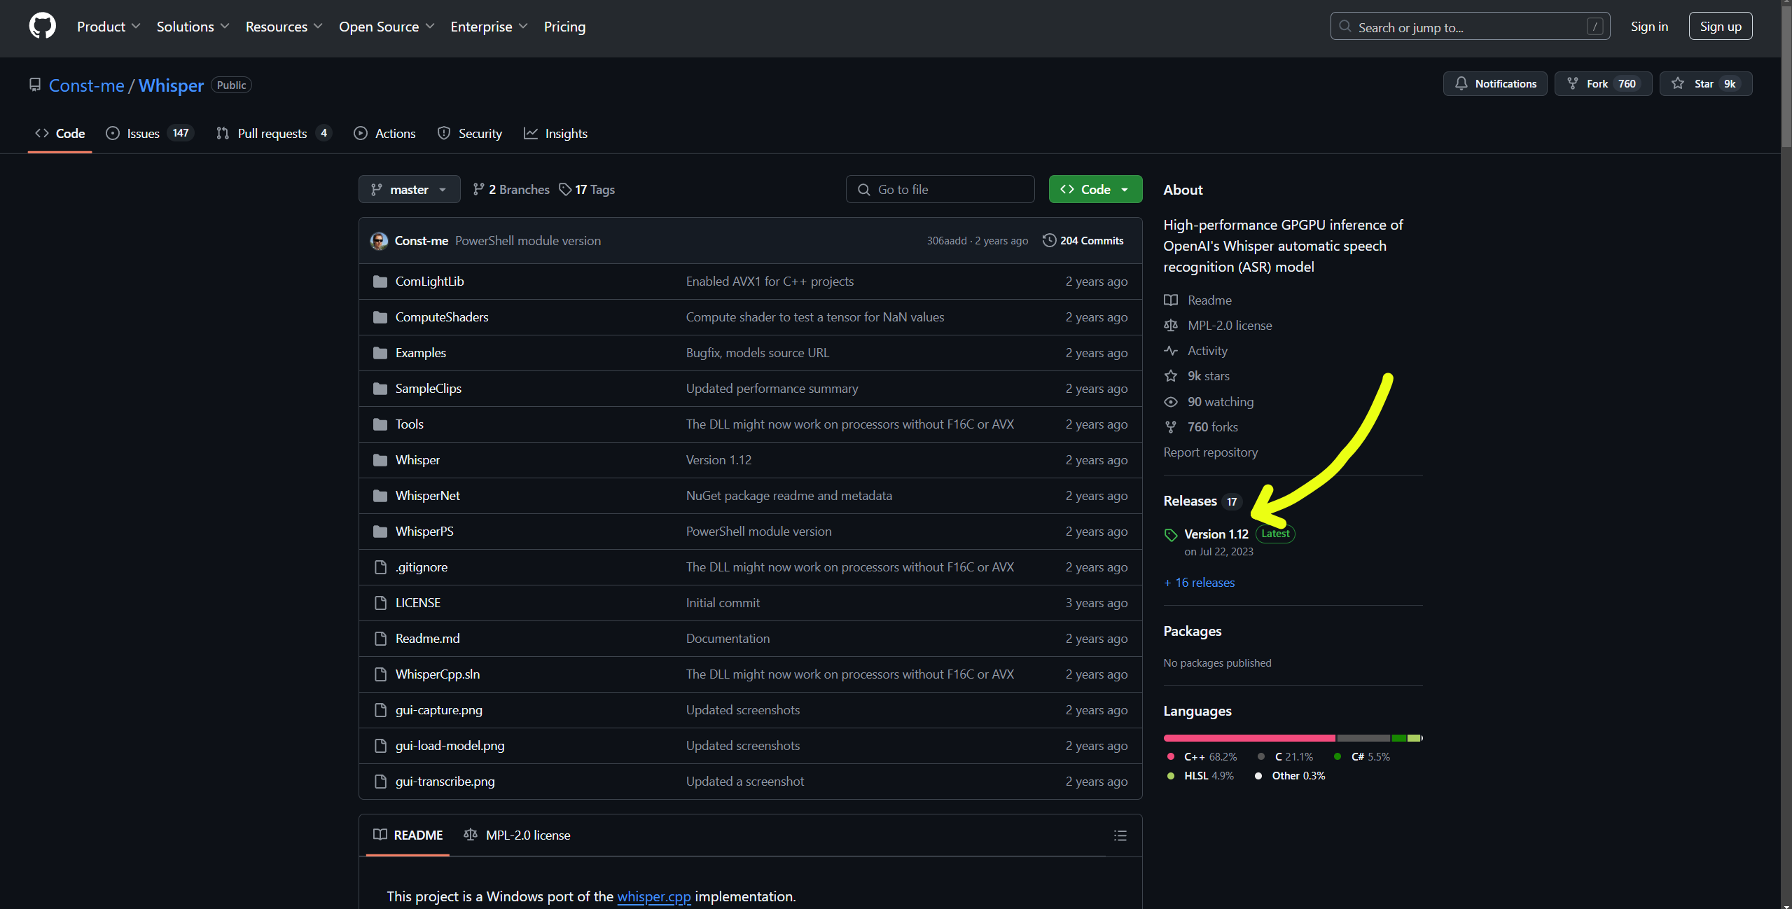Click Const-me avatar in commit header
Viewport: 1792px width, 909px height.
tap(379, 241)
